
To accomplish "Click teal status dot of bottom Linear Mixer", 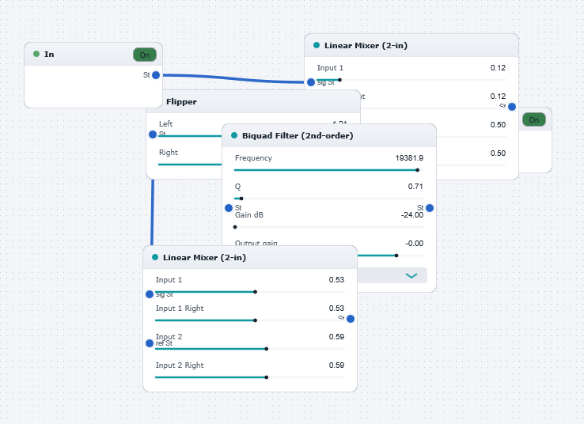I will click(155, 257).
